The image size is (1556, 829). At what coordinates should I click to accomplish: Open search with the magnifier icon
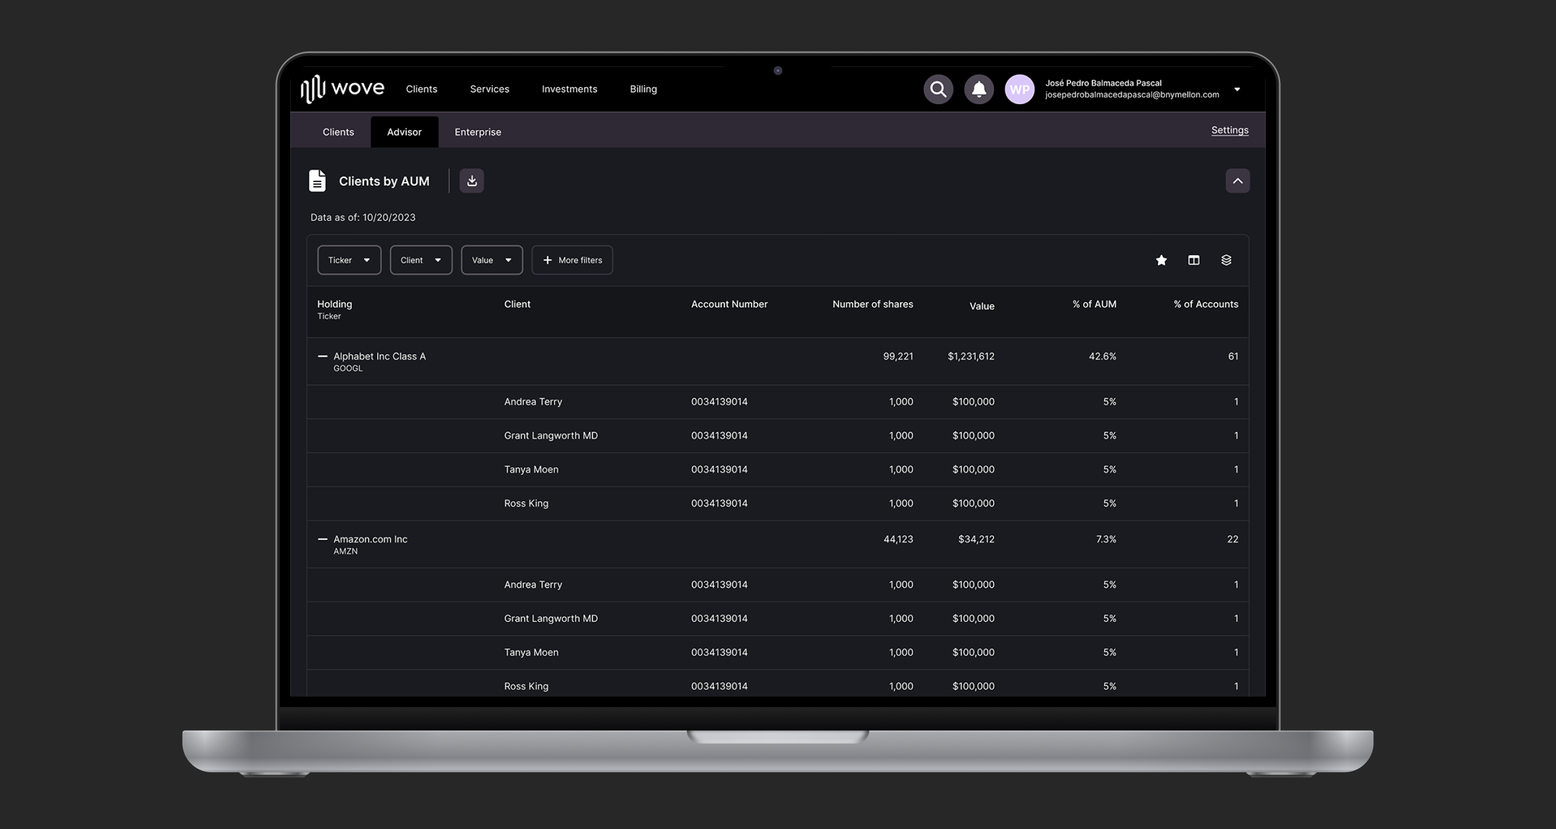(938, 90)
